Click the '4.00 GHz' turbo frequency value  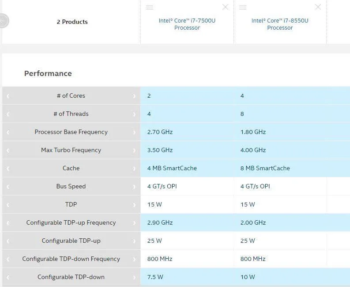(253, 150)
